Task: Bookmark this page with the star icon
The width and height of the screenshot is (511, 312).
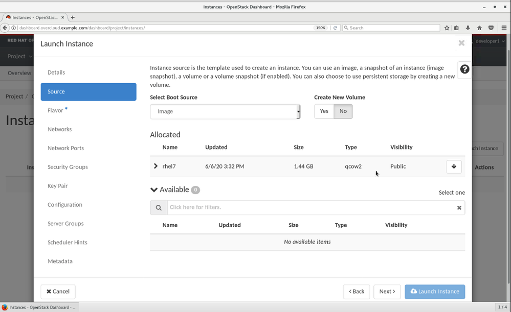Action: tap(447, 28)
